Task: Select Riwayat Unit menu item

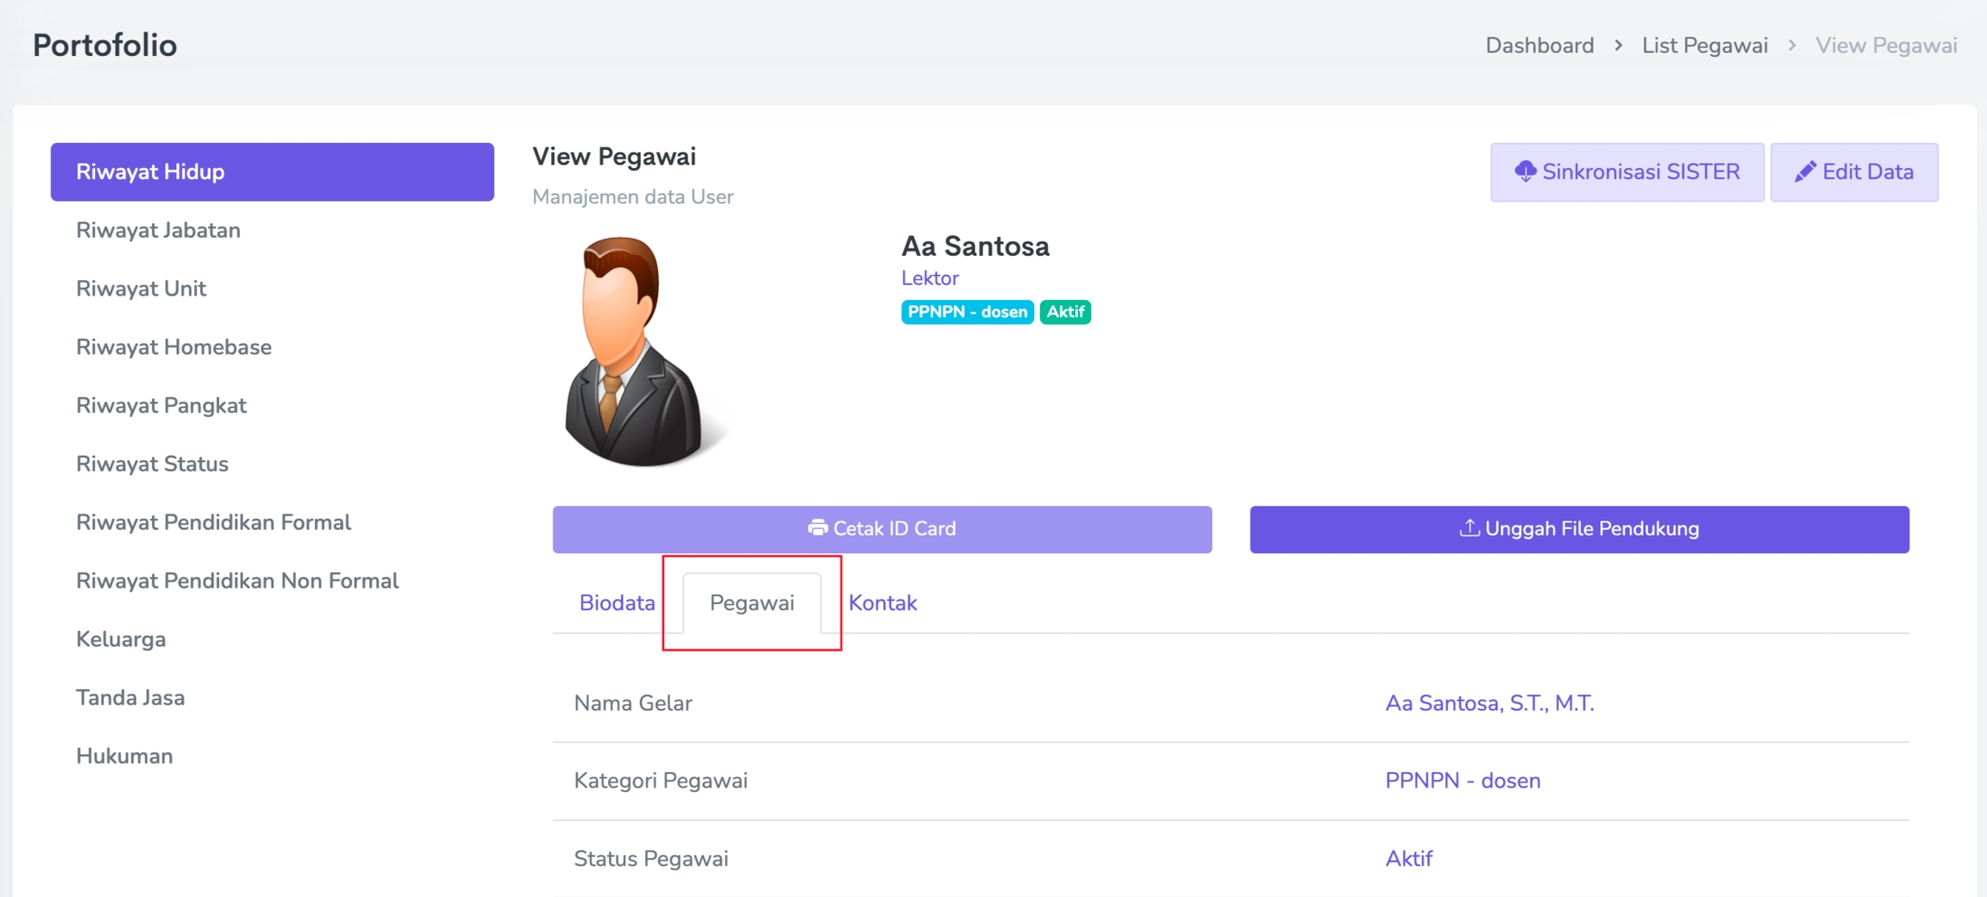Action: (x=141, y=289)
